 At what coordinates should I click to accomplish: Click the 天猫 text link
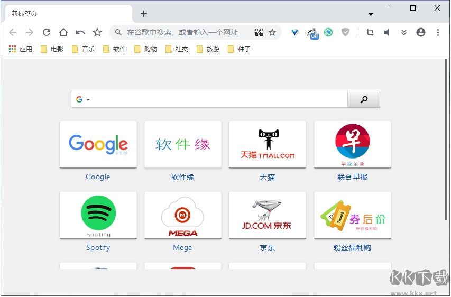click(x=267, y=177)
